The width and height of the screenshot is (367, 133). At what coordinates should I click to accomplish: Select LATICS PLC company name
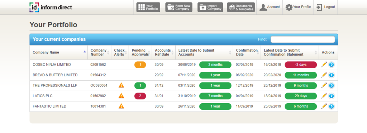[43, 96]
